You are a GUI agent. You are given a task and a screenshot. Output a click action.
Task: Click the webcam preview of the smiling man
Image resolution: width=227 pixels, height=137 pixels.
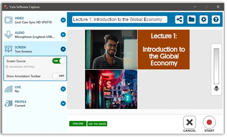tap(112, 50)
